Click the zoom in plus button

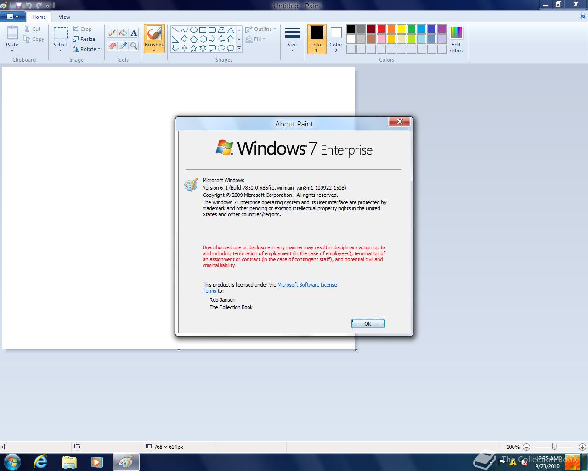pyautogui.click(x=582, y=447)
